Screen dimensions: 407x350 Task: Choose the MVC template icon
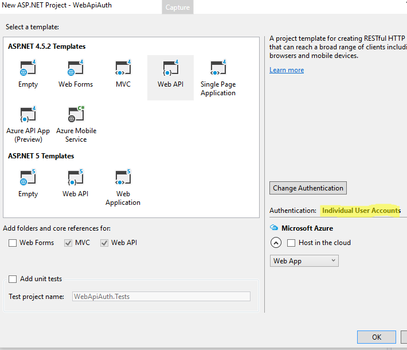pos(123,68)
